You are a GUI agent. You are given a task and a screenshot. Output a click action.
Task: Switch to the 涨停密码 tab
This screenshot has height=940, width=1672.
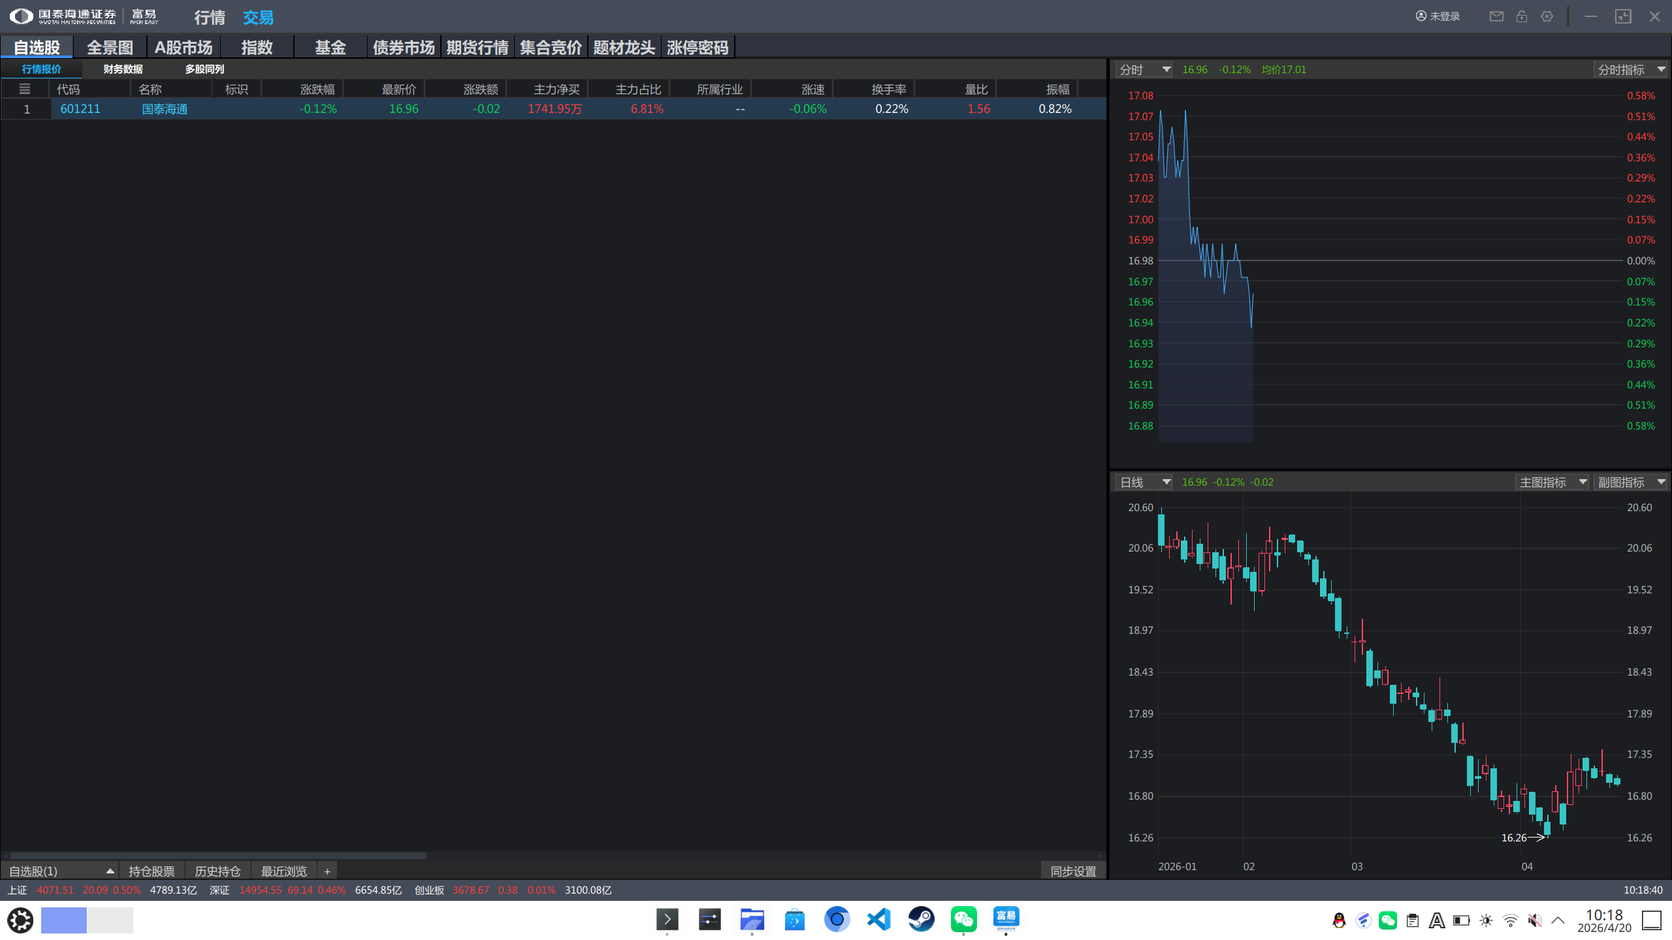(697, 48)
